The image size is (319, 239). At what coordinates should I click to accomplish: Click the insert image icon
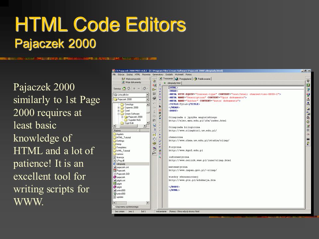(x=308, y=109)
